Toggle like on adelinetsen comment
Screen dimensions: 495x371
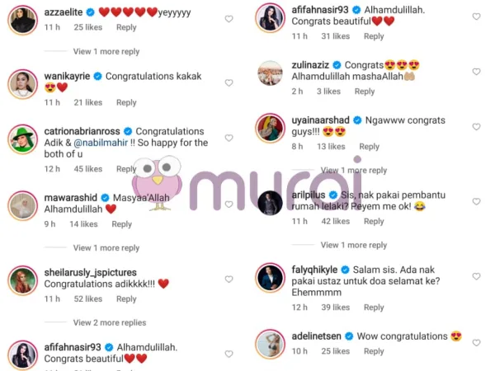pyautogui.click(x=476, y=343)
